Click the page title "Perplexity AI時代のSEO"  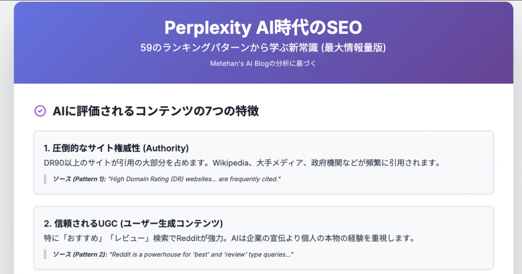(263, 28)
